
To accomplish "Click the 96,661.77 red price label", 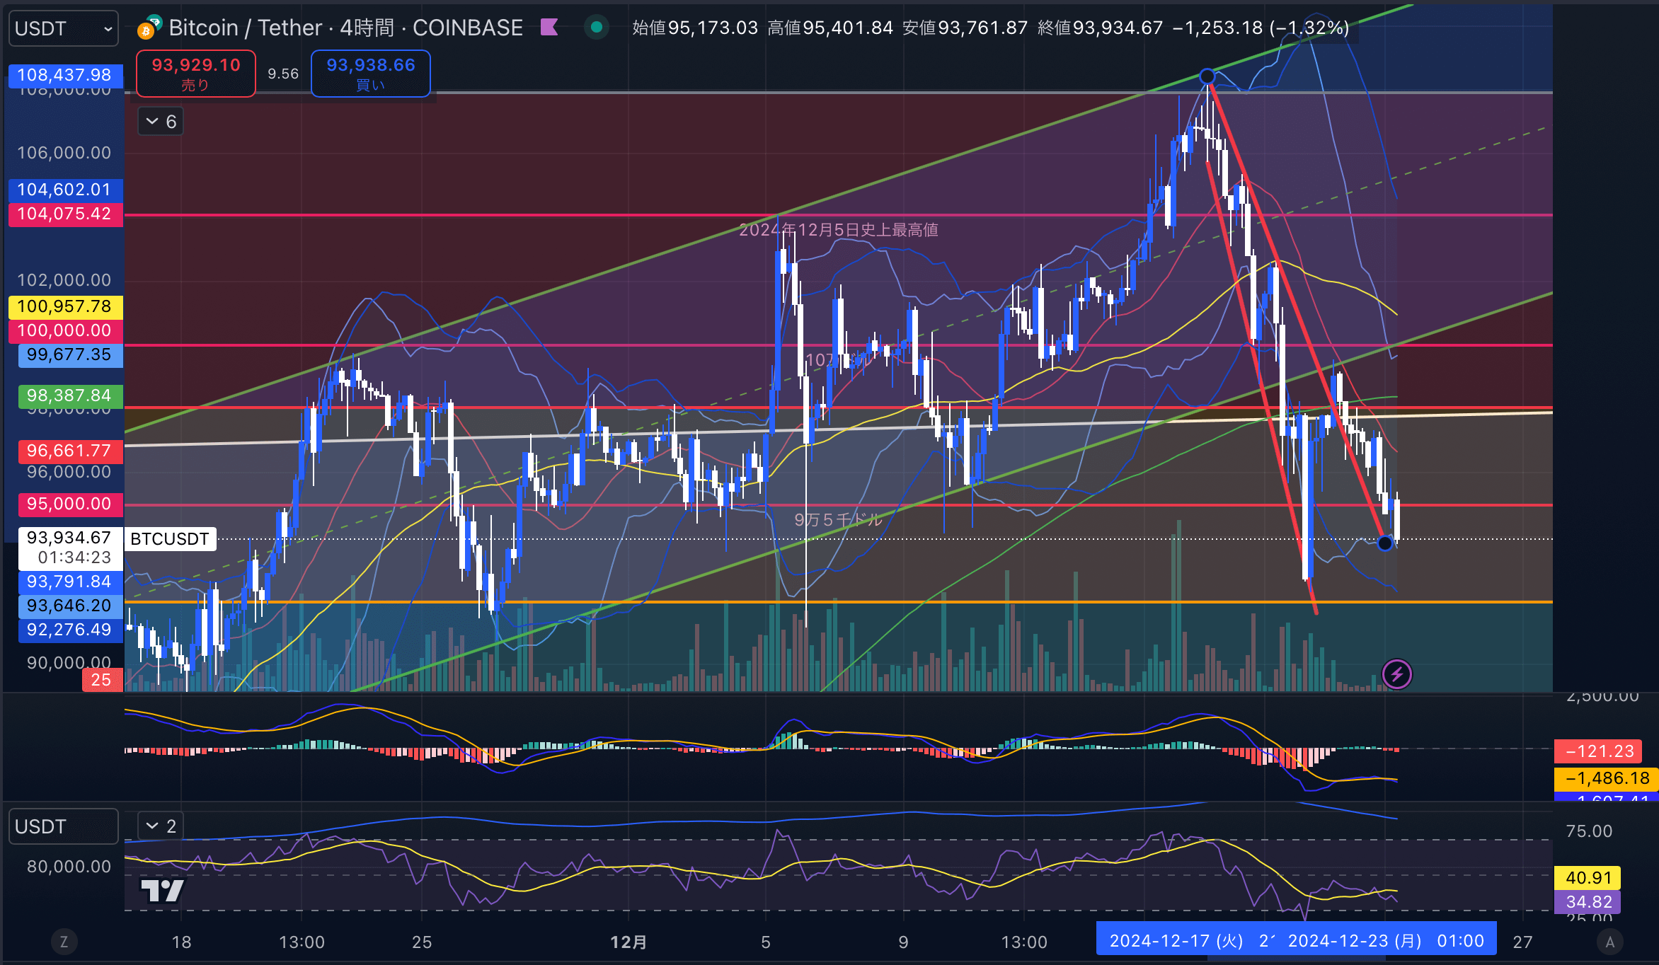I will 69,451.
